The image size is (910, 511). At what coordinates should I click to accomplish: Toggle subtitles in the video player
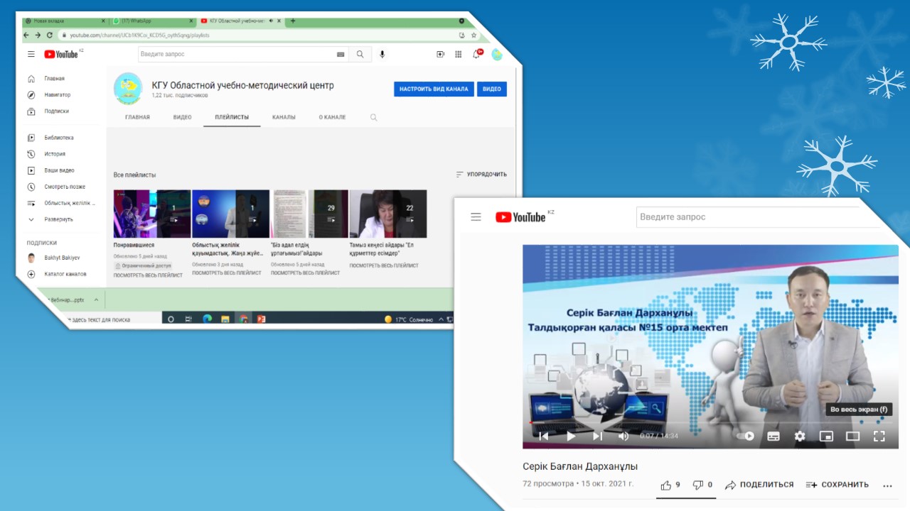click(773, 436)
